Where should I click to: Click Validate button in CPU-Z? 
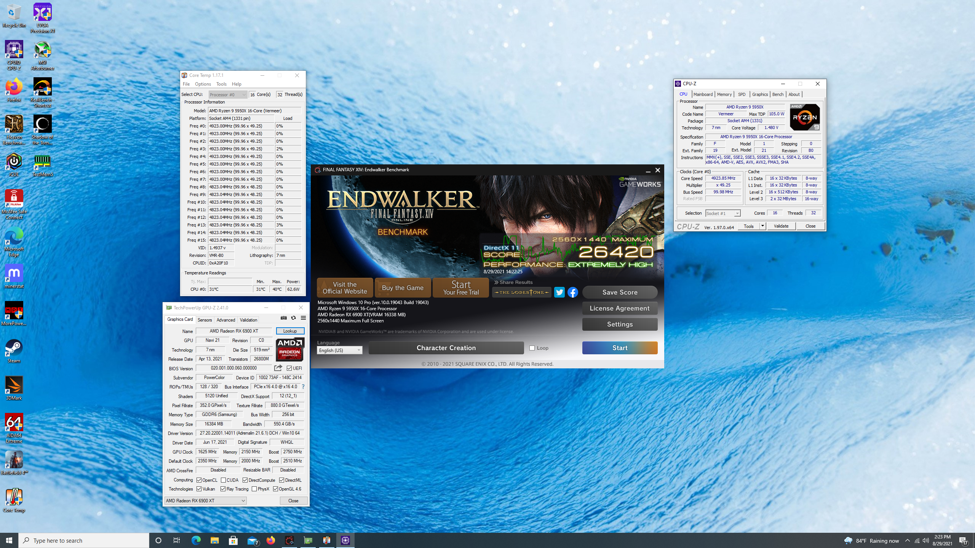click(781, 226)
